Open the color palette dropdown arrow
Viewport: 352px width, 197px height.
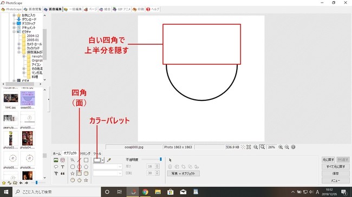click(x=103, y=160)
